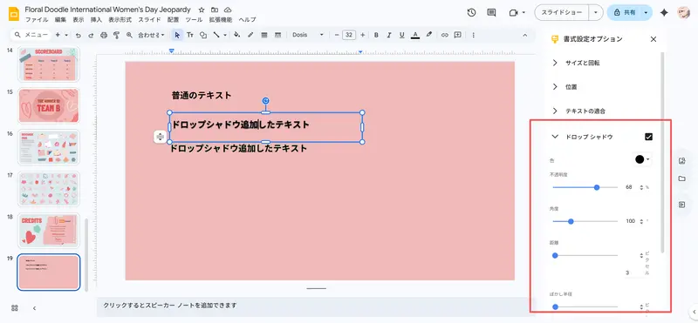Click the Gemini sparkle icon

[x=664, y=13]
